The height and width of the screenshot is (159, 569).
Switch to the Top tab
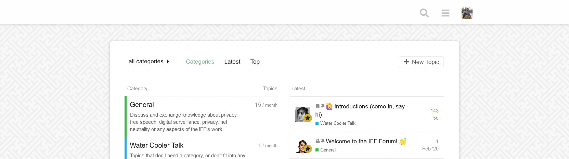click(255, 62)
